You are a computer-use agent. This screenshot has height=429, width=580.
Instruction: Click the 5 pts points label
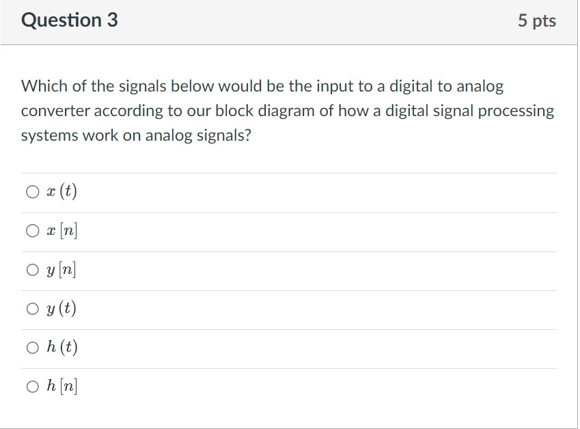pos(538,20)
